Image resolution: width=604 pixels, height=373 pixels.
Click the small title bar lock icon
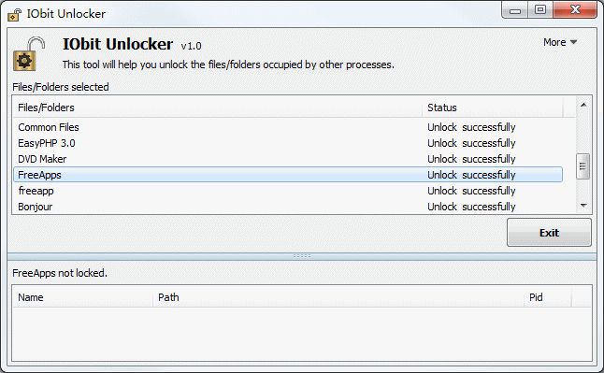pos(15,15)
